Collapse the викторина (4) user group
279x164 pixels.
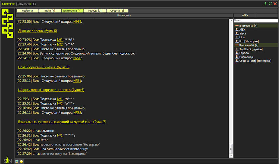point(237,26)
